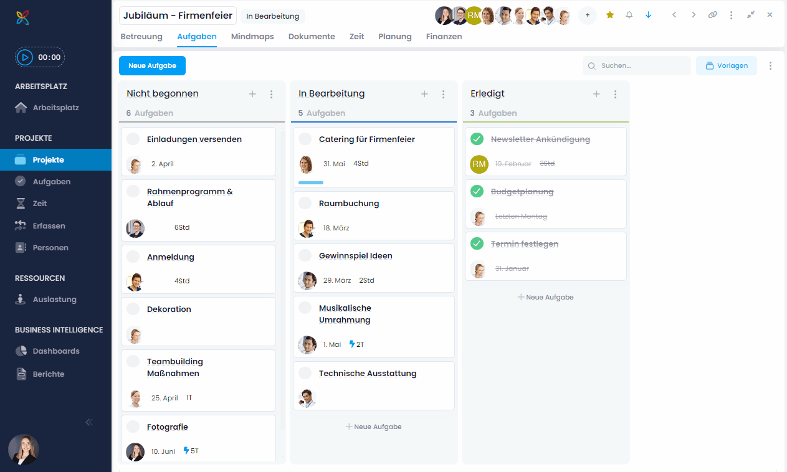Click the notification bell icon
The height and width of the screenshot is (472, 787).
pos(629,15)
